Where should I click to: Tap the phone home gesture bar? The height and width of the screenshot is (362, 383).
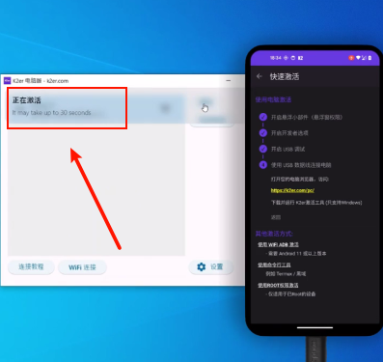click(x=315, y=328)
